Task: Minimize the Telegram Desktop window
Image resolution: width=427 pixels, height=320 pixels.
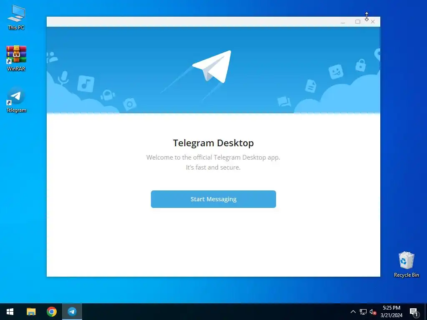Action: pyautogui.click(x=343, y=22)
